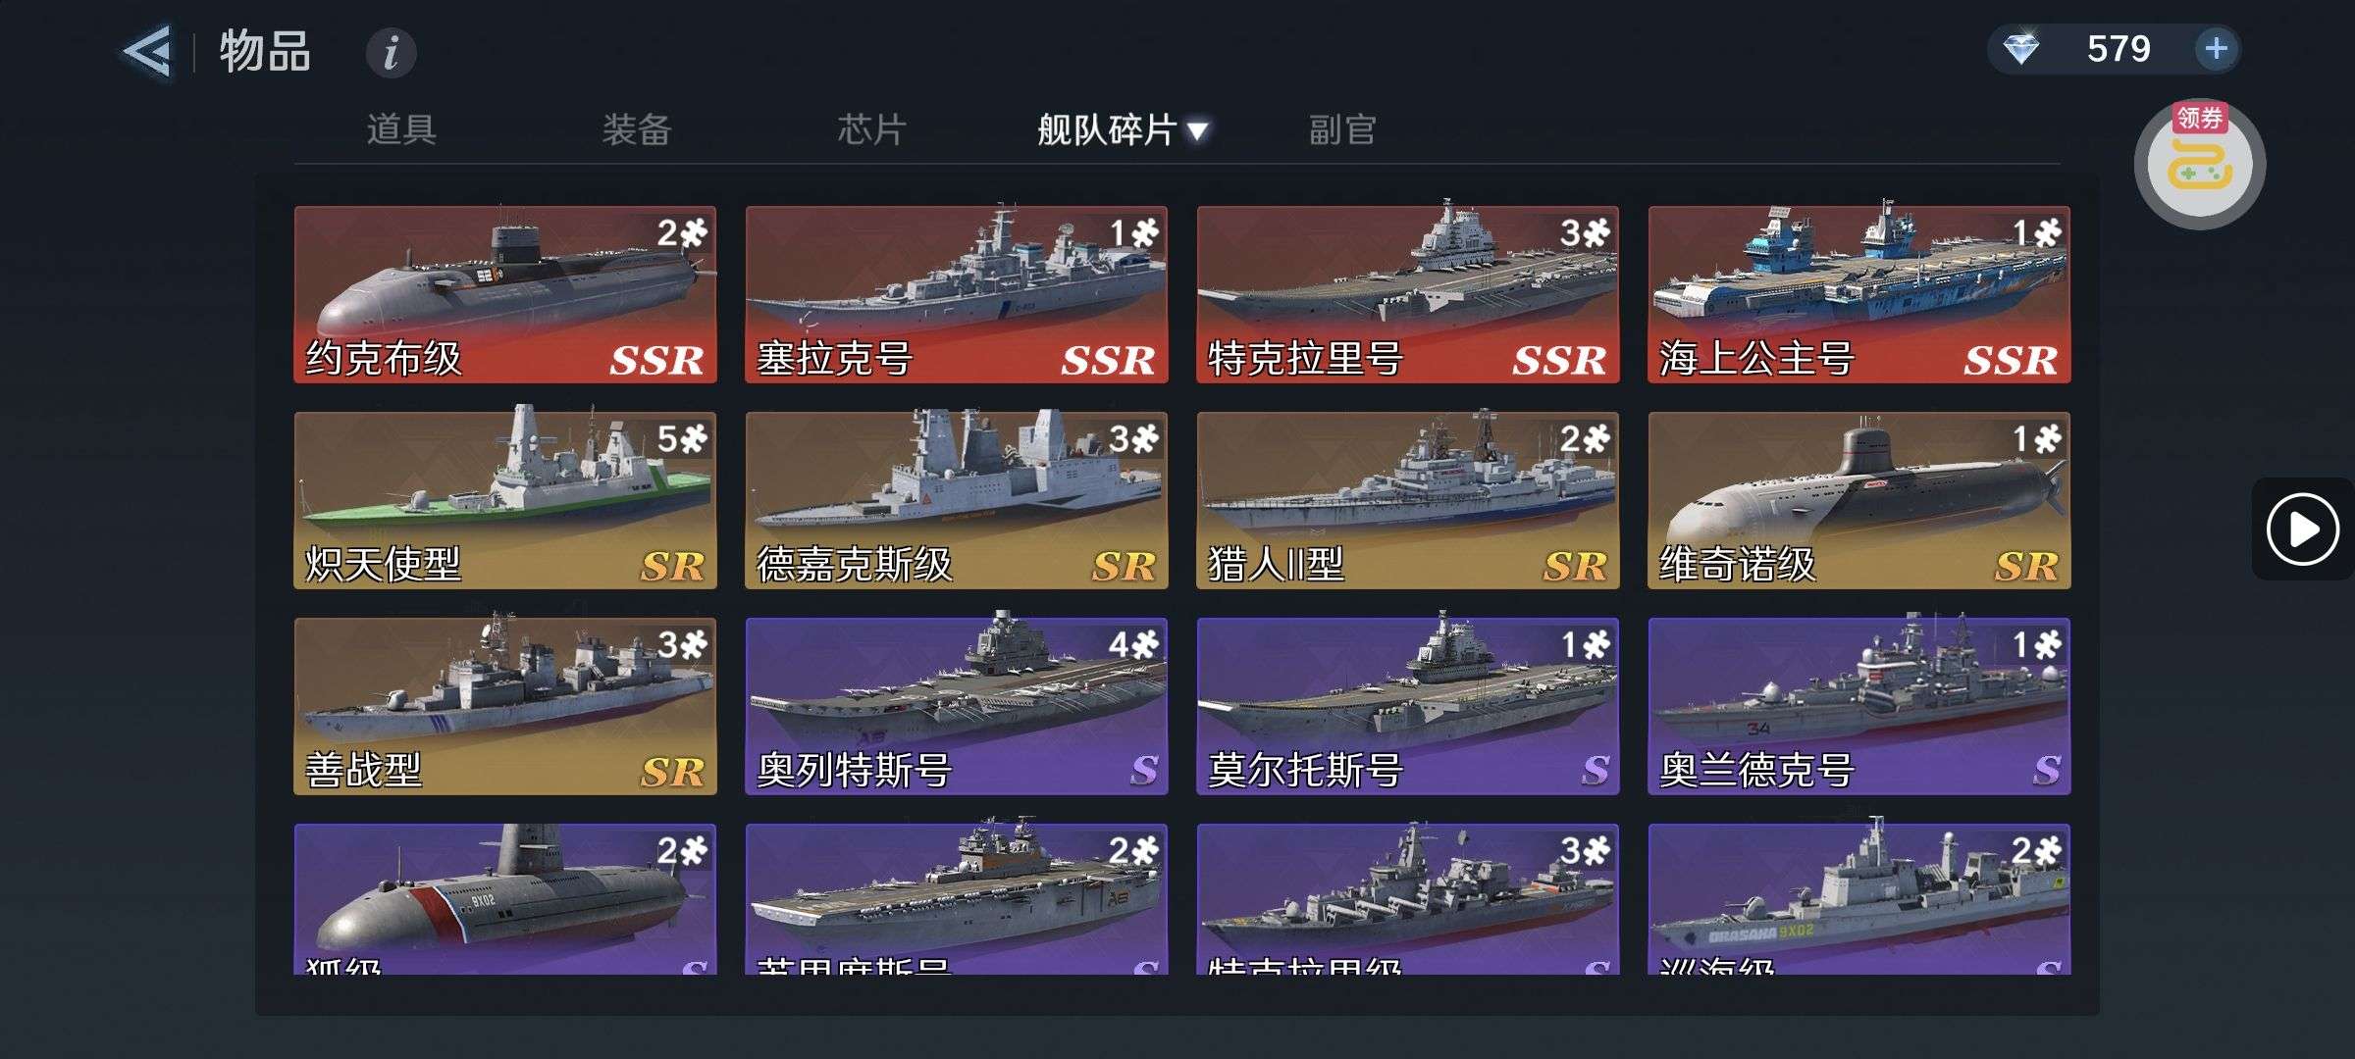Open the info icon beside 物品
2355x1059 pixels.
click(391, 52)
